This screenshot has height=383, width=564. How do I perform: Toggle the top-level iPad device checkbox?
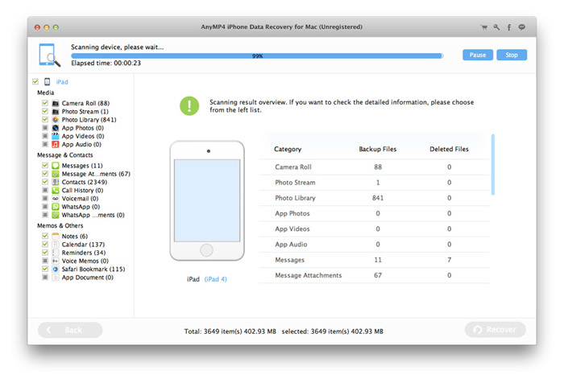[35, 81]
